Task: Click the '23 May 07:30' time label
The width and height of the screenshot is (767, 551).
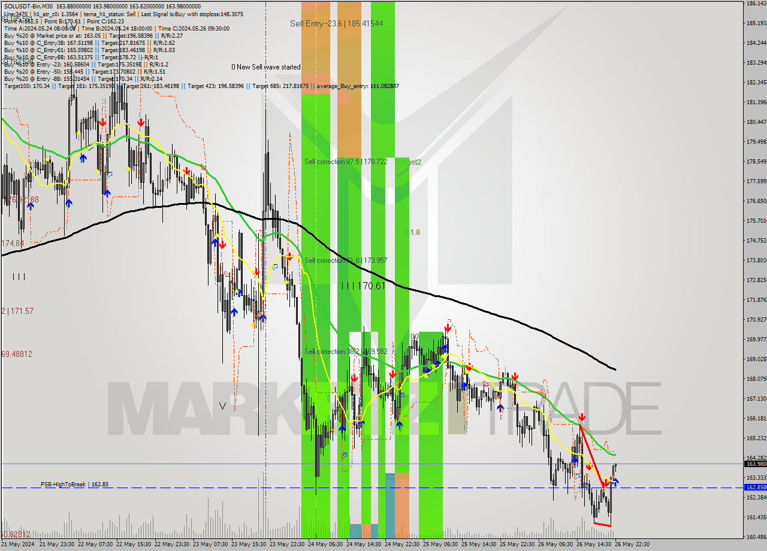Action: (210, 544)
